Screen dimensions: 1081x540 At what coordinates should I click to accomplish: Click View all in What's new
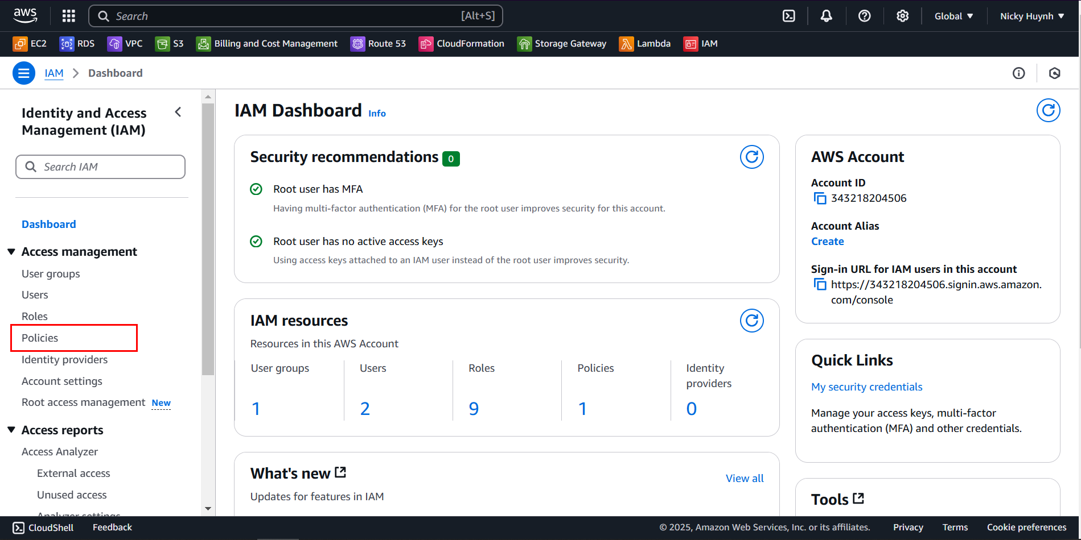[745, 479]
